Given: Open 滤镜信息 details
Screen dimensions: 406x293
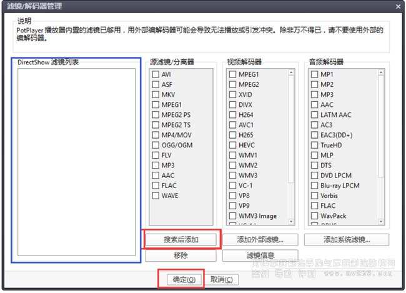Looking at the screenshot, I should pyautogui.click(x=260, y=256).
